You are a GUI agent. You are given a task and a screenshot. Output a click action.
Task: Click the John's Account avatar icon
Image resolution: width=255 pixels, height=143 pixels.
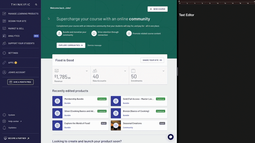[4, 72]
